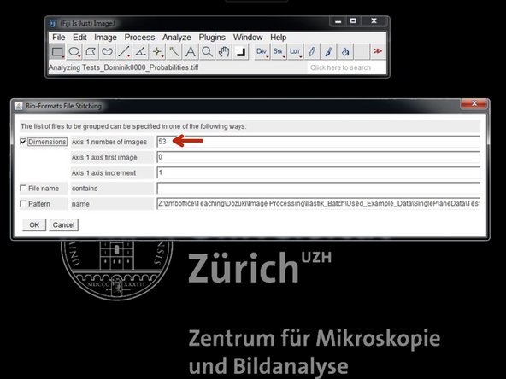
Task: Open the Process menu
Action: [x=139, y=38]
